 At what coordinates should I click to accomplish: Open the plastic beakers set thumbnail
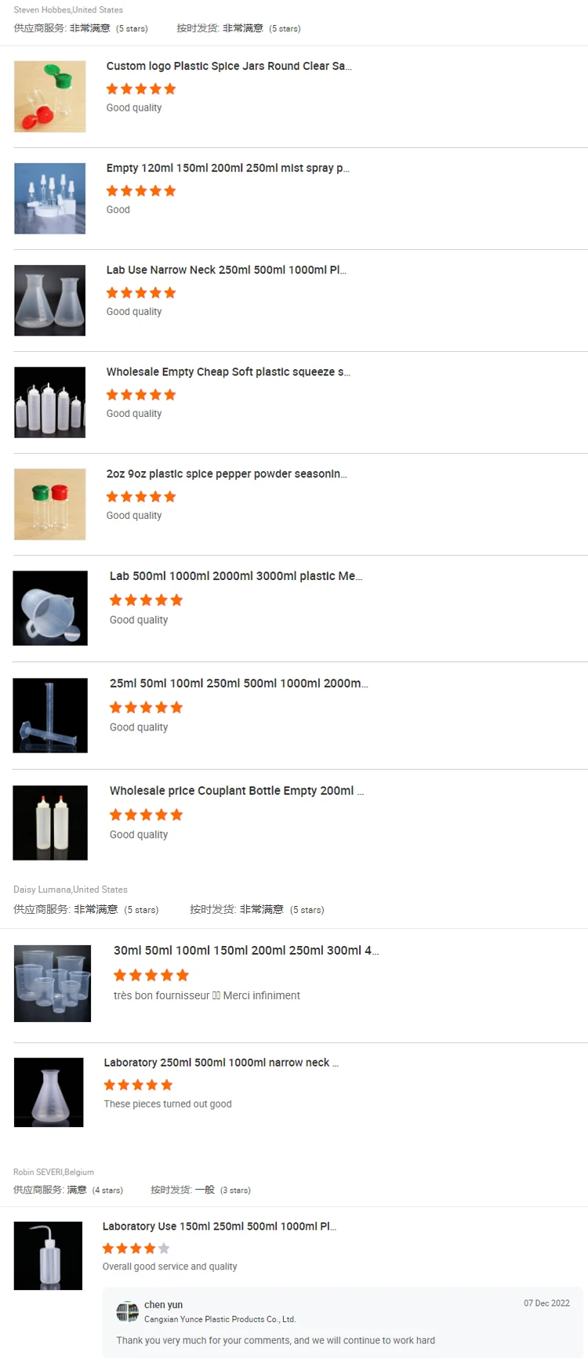[x=53, y=983]
